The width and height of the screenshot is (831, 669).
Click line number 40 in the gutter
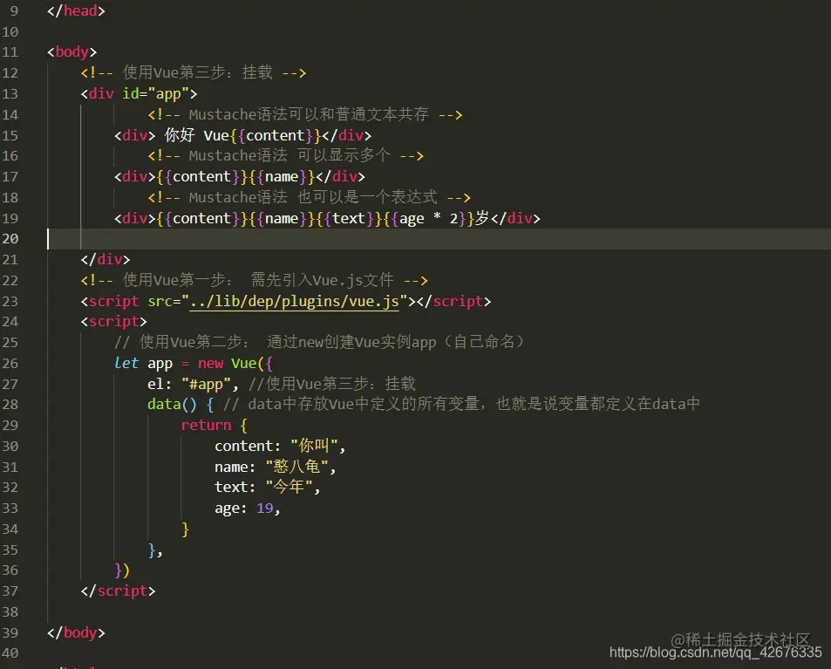coord(10,653)
